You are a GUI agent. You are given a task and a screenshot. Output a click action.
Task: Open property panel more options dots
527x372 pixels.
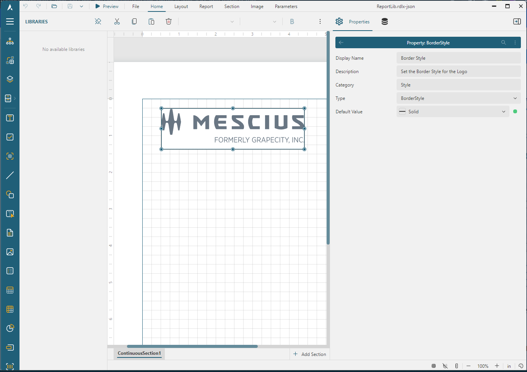515,42
